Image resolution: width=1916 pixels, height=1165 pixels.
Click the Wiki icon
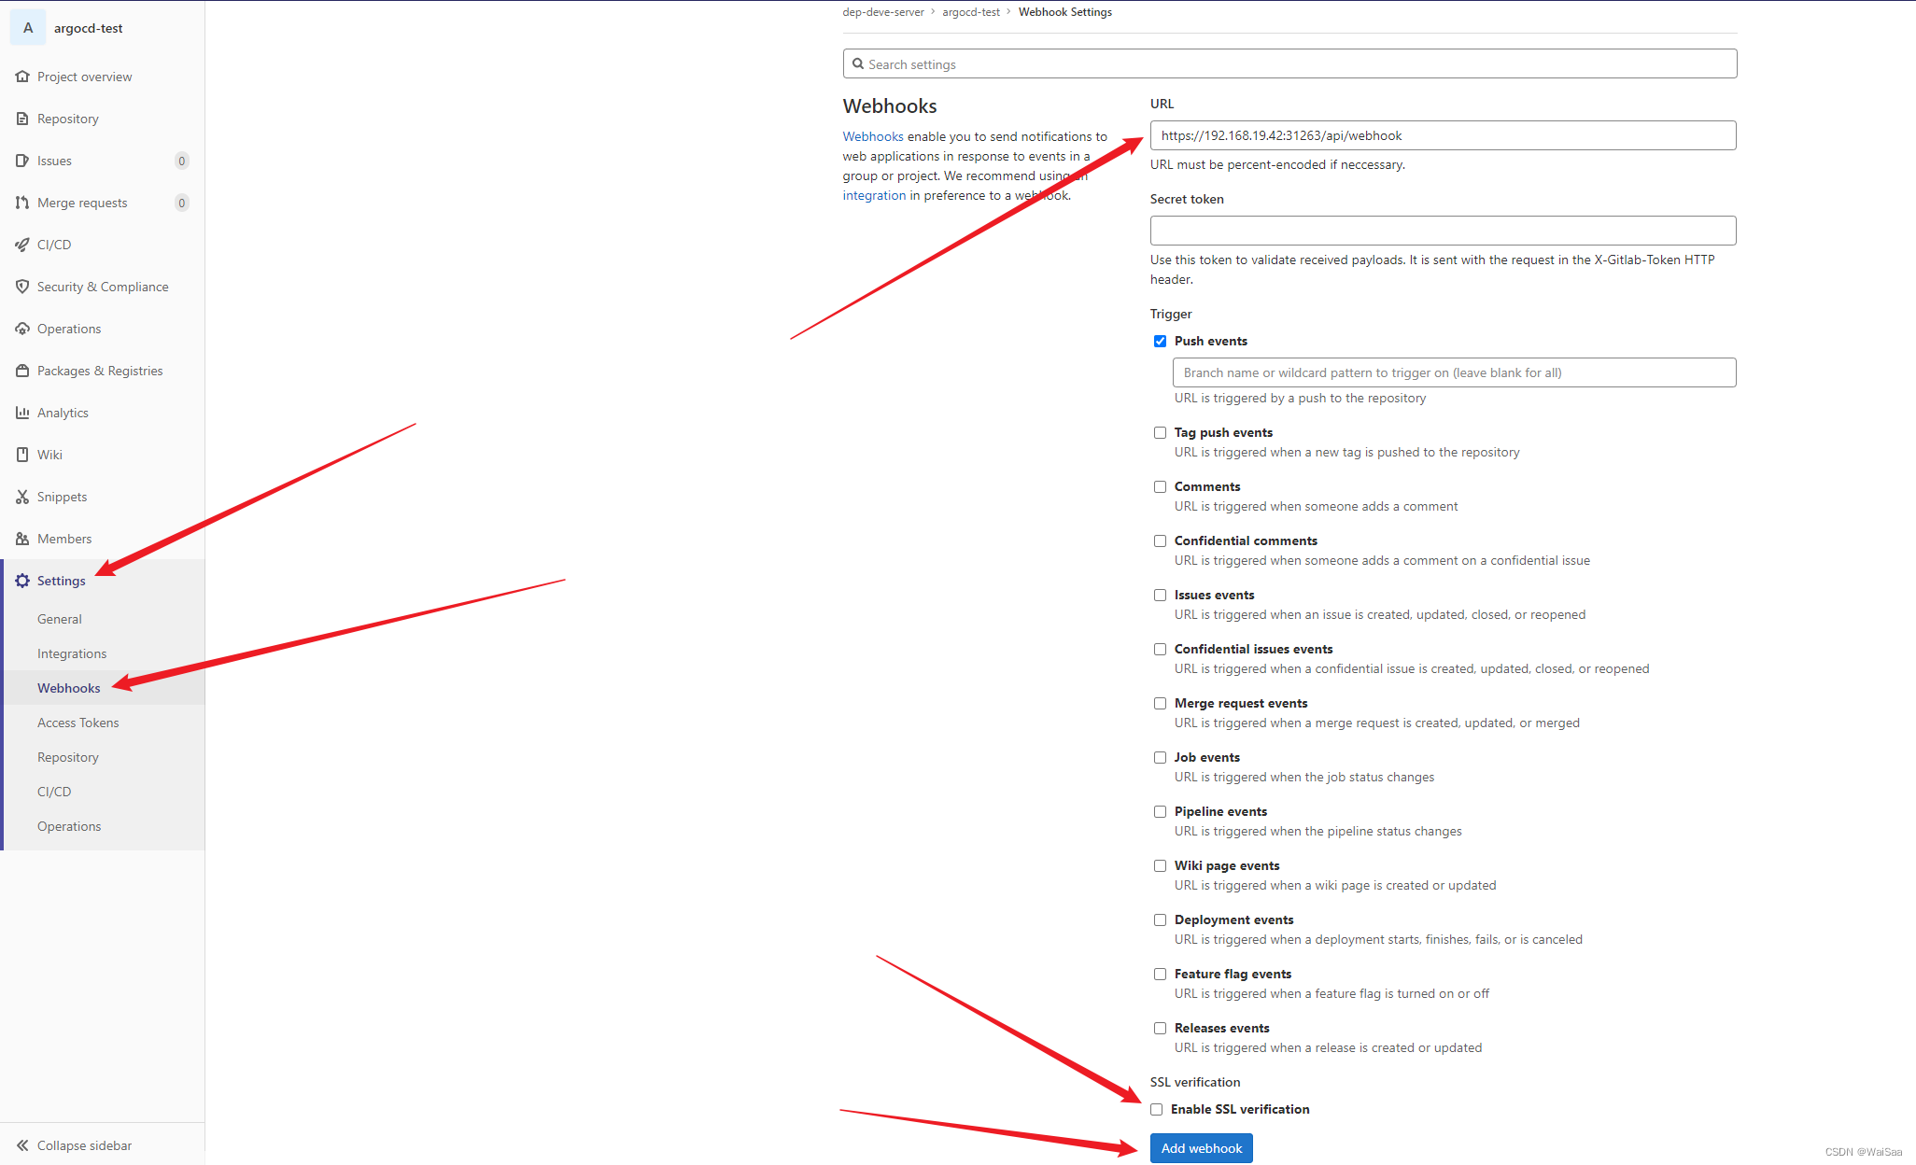click(21, 453)
